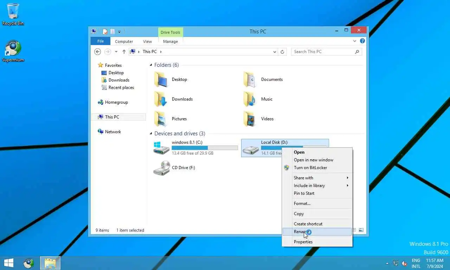The image size is (450, 270).
Task: Expand the Include in library submenu
Action: point(317,186)
